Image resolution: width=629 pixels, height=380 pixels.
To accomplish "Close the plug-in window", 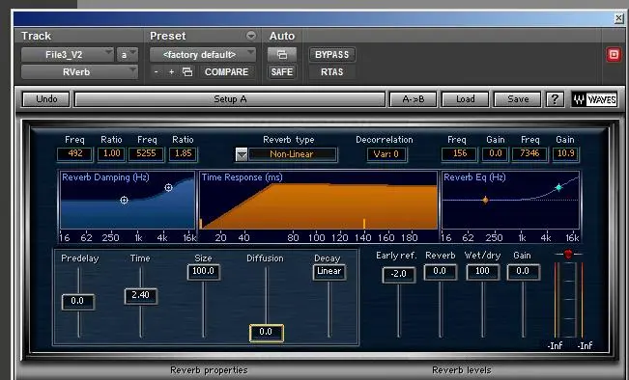I will [x=618, y=18].
